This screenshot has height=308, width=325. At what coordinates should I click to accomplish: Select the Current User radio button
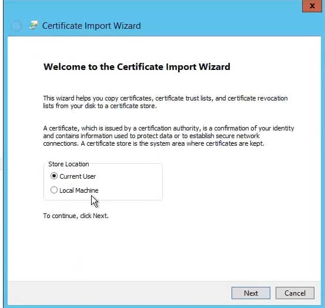[54, 176]
